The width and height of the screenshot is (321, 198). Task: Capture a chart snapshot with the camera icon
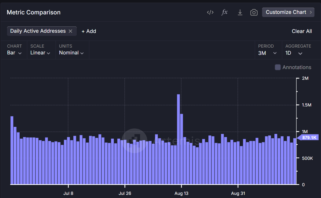click(254, 12)
